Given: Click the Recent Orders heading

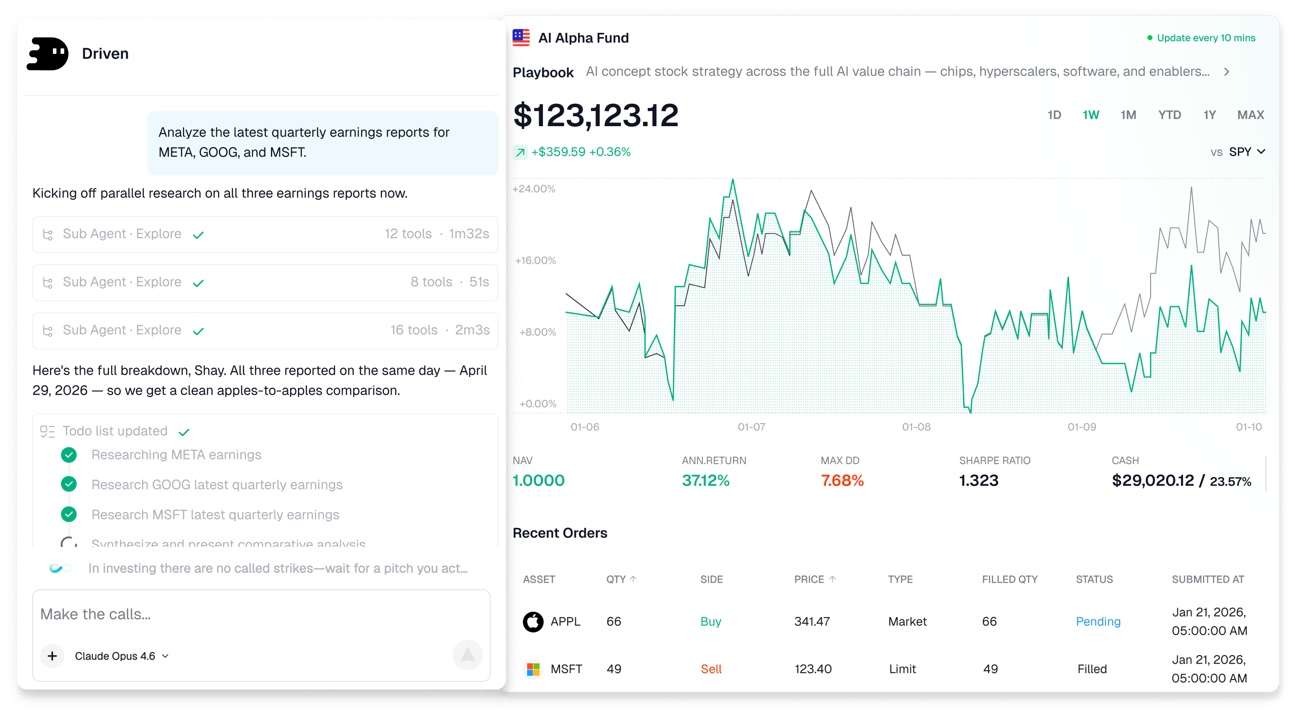Looking at the screenshot, I should (560, 533).
